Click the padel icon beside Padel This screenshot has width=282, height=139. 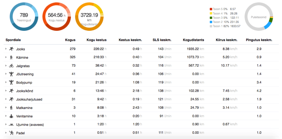pyautogui.click(x=11, y=133)
